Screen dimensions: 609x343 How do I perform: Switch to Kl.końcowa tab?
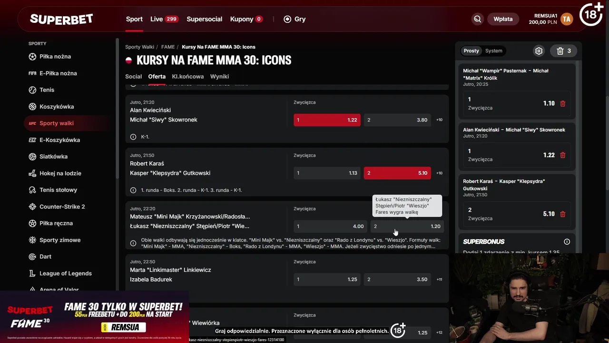click(x=188, y=76)
